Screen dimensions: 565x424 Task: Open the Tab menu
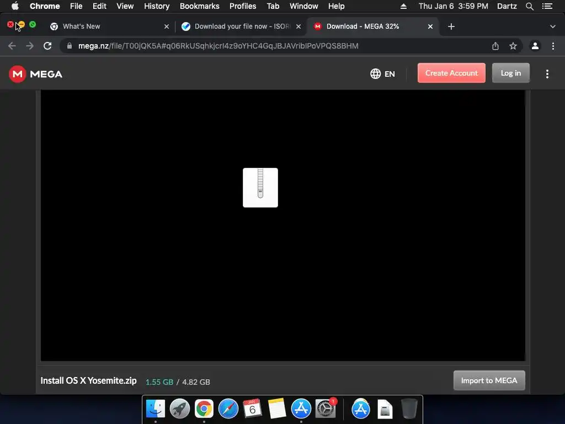click(x=273, y=6)
